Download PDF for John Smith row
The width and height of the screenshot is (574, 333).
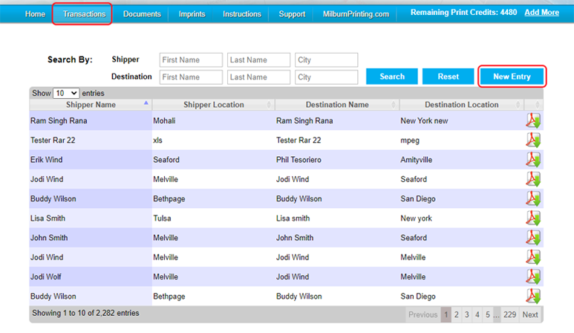[x=532, y=238]
